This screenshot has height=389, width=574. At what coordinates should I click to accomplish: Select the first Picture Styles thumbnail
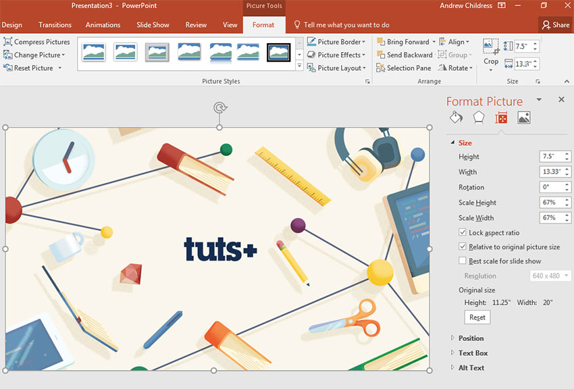93,52
